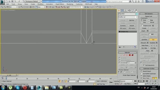The width and height of the screenshot is (160, 90).
Task: Go to Start of animation
Action: (x=135, y=81)
